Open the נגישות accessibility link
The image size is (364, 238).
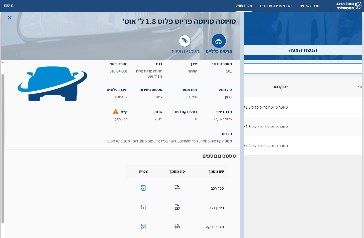tap(9, 6)
